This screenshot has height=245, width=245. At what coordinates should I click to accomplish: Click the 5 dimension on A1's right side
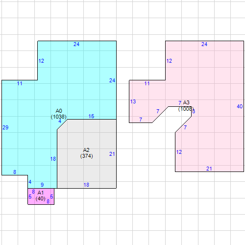[51, 196]
